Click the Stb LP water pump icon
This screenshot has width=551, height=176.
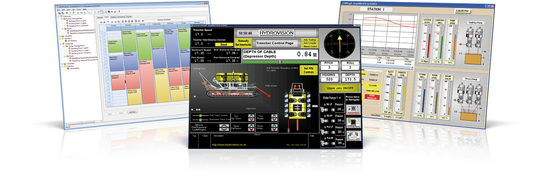point(324,109)
